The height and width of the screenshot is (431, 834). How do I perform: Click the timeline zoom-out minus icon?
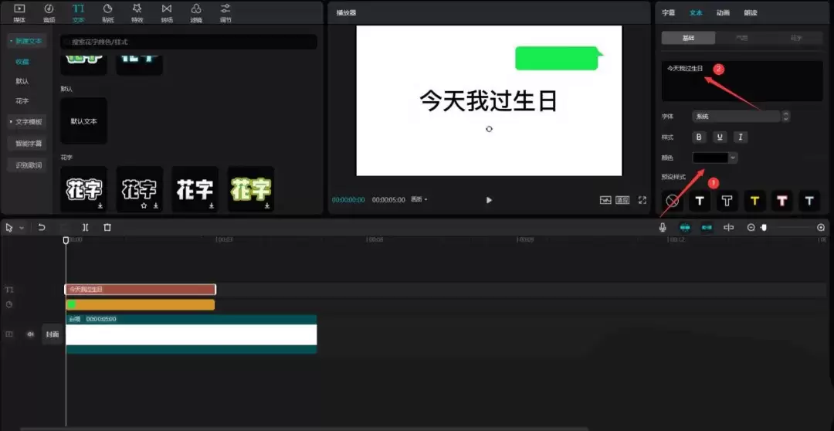click(751, 227)
